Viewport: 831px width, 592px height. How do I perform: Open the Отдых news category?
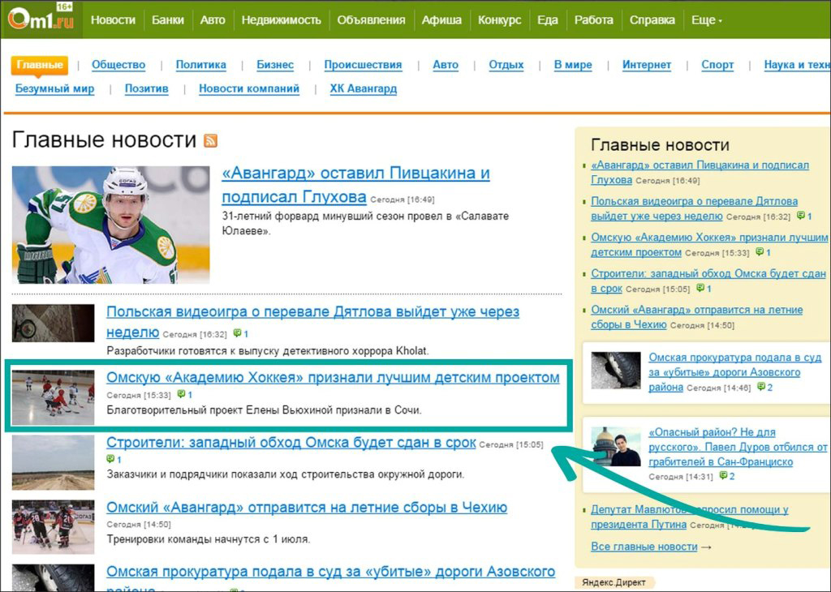[506, 65]
